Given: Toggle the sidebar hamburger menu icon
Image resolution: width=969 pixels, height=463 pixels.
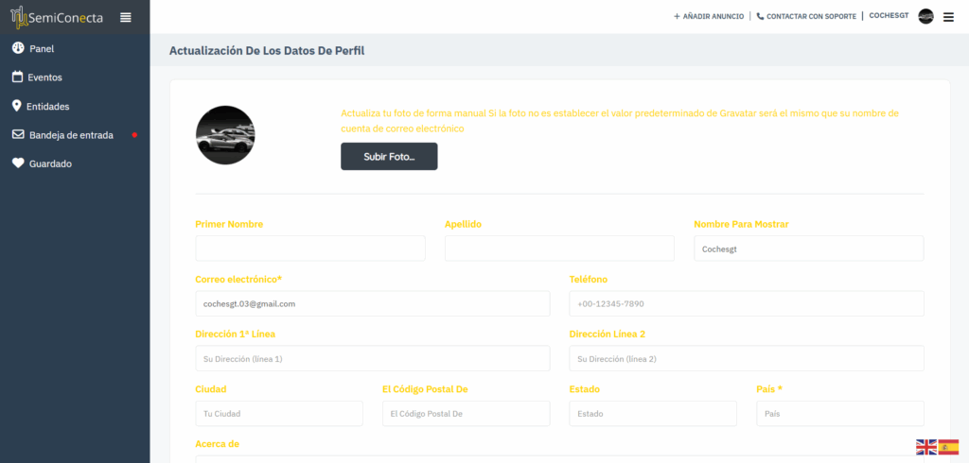Looking at the screenshot, I should [x=126, y=17].
